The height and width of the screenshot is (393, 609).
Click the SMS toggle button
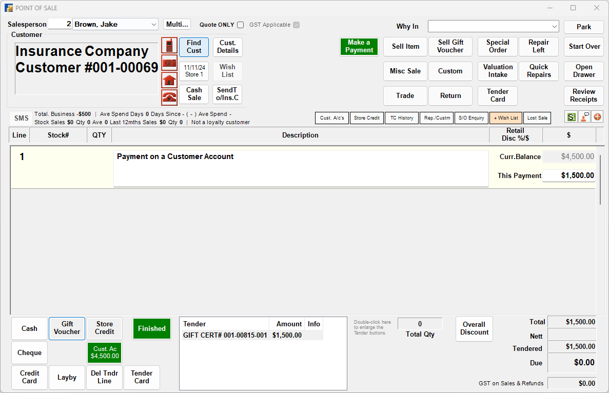(21, 118)
